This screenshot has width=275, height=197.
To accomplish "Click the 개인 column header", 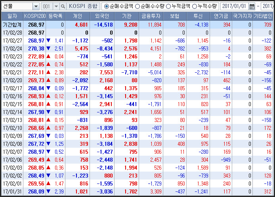I will point(77,16).
